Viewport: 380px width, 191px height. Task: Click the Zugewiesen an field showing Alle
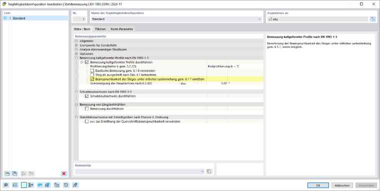point(317,19)
